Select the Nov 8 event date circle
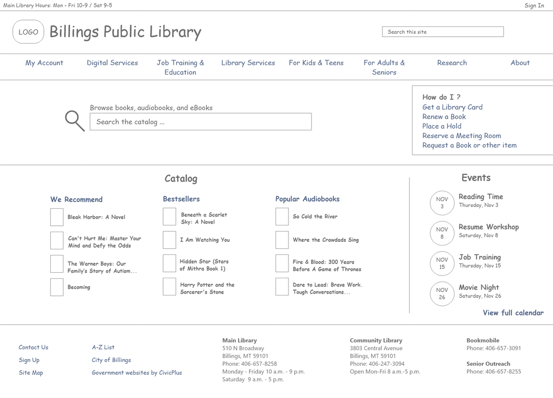Image resolution: width=553 pixels, height=398 pixels. pyautogui.click(x=442, y=233)
